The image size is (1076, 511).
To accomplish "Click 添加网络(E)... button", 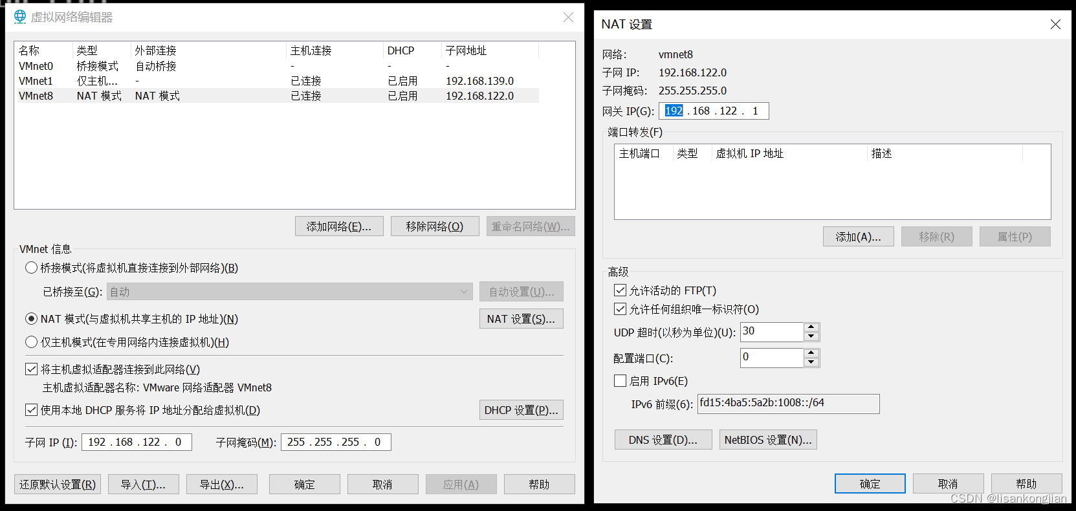I will pos(339,226).
